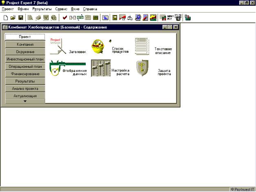Switch to the Окружение tab
Viewport: 256px width, 192px height.
(x=25, y=51)
